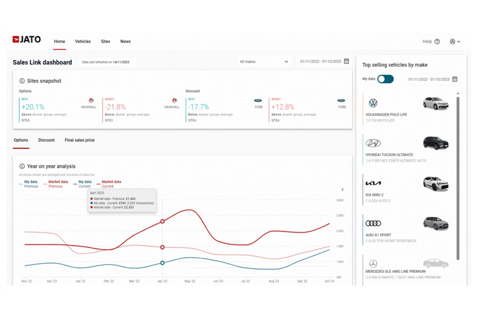Click the Volkswagen logo icon

(x=373, y=103)
